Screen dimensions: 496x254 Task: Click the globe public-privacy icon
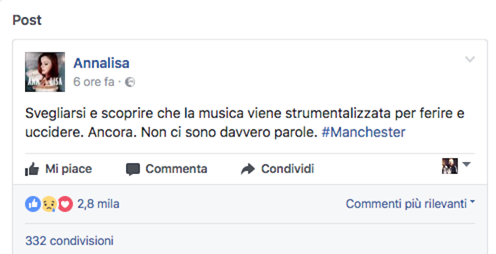coord(129,82)
